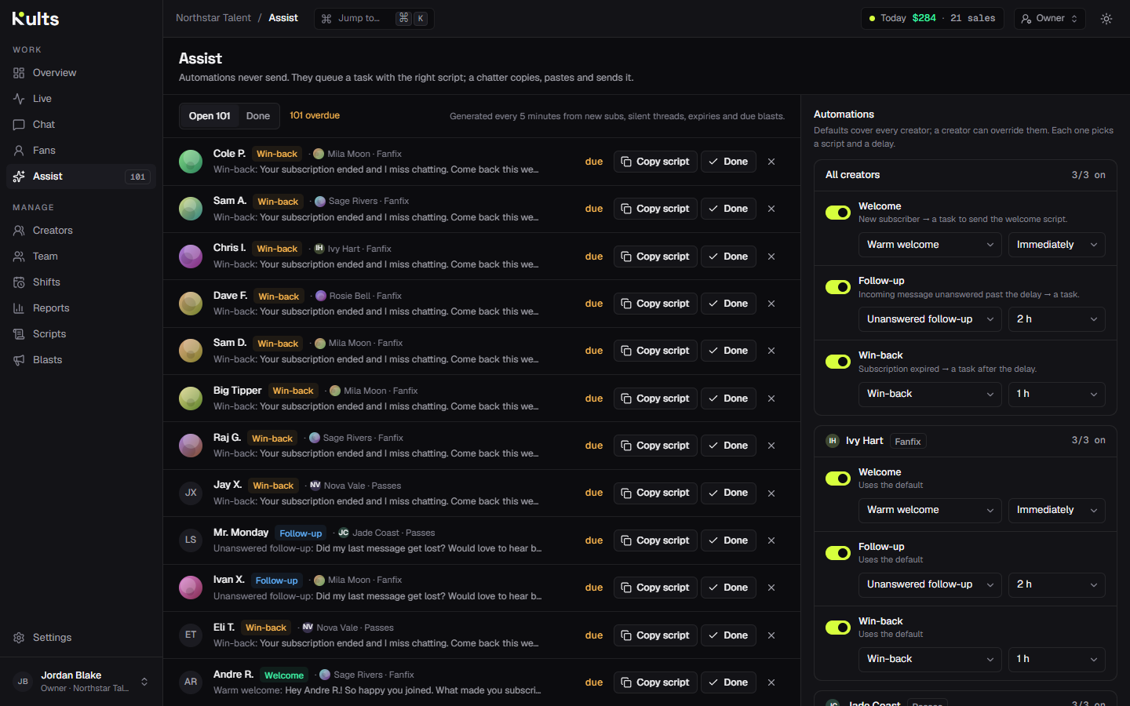Viewport: 1130px width, 706px height.
Task: Open Settings gear in the sidebar
Action: tap(19, 638)
